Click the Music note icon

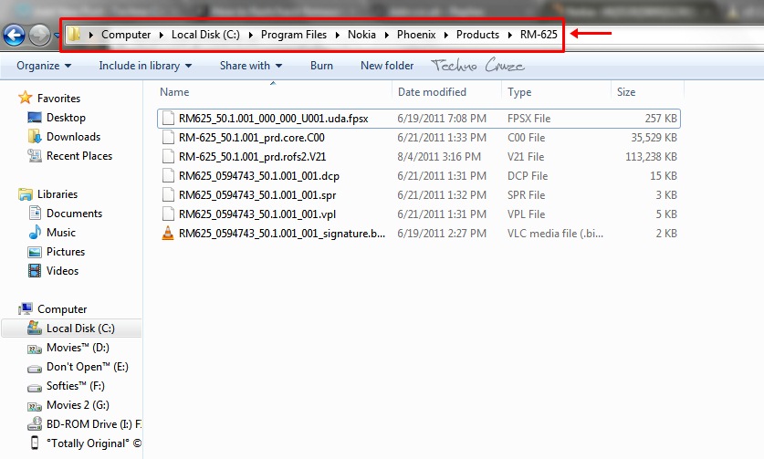(x=35, y=233)
